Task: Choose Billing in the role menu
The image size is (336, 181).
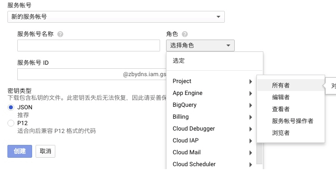Action: point(211,117)
